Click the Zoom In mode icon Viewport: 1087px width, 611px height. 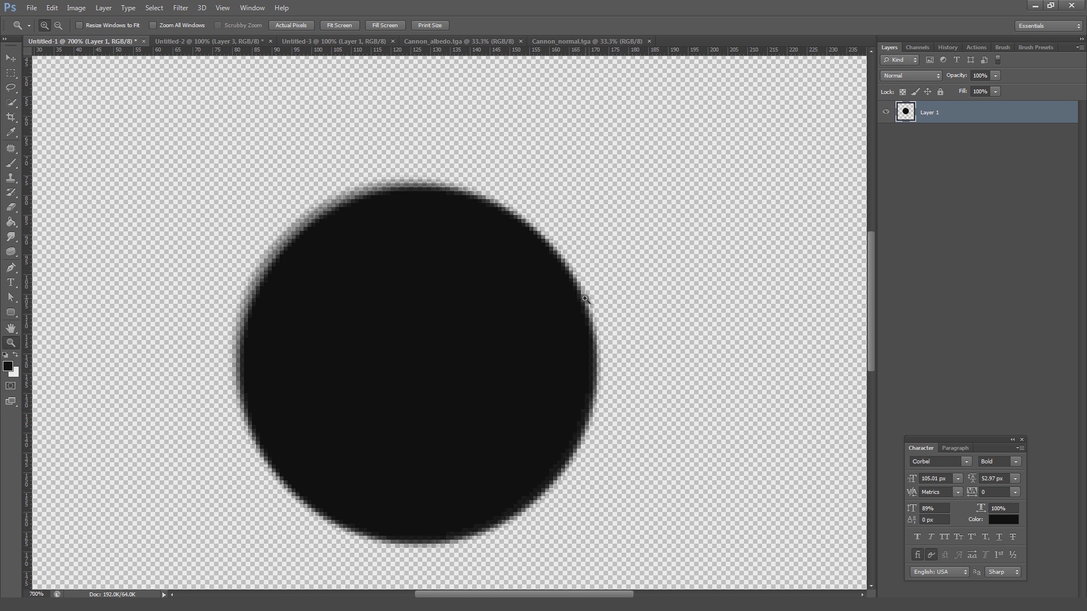44,25
